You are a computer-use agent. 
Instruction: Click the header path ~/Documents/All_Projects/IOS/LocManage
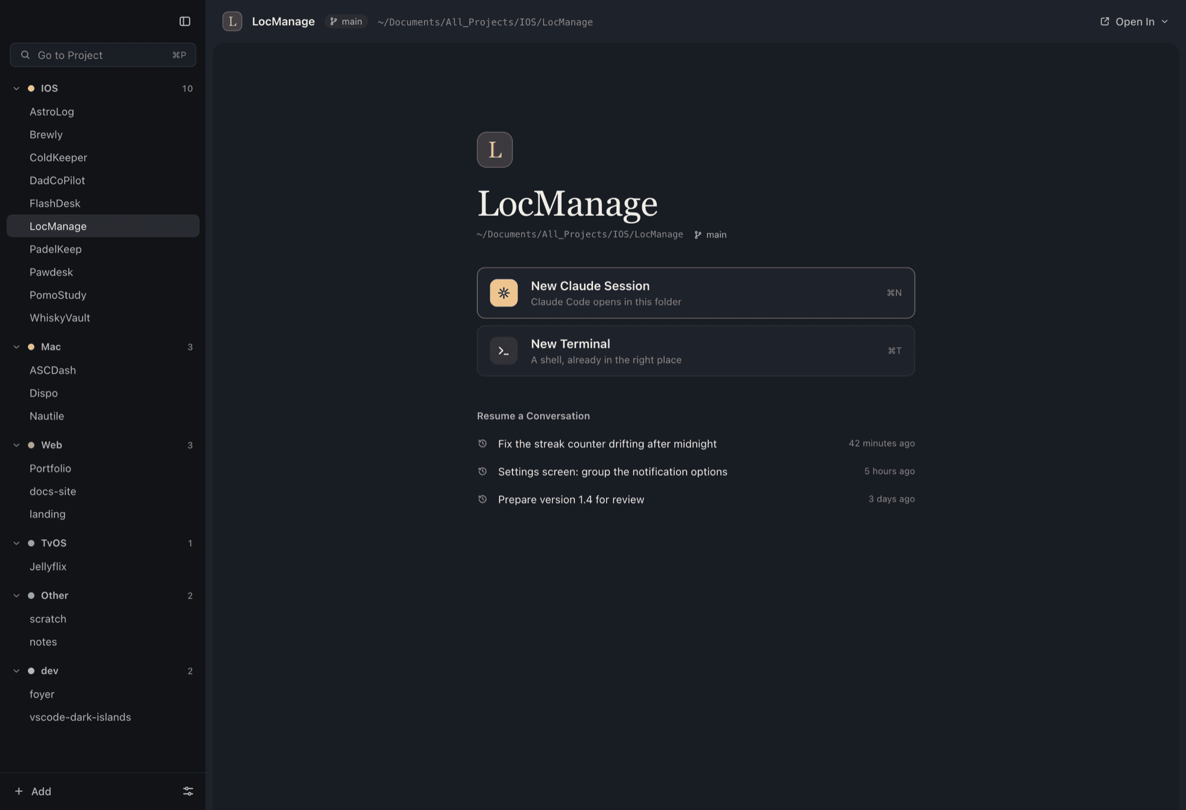tap(485, 22)
